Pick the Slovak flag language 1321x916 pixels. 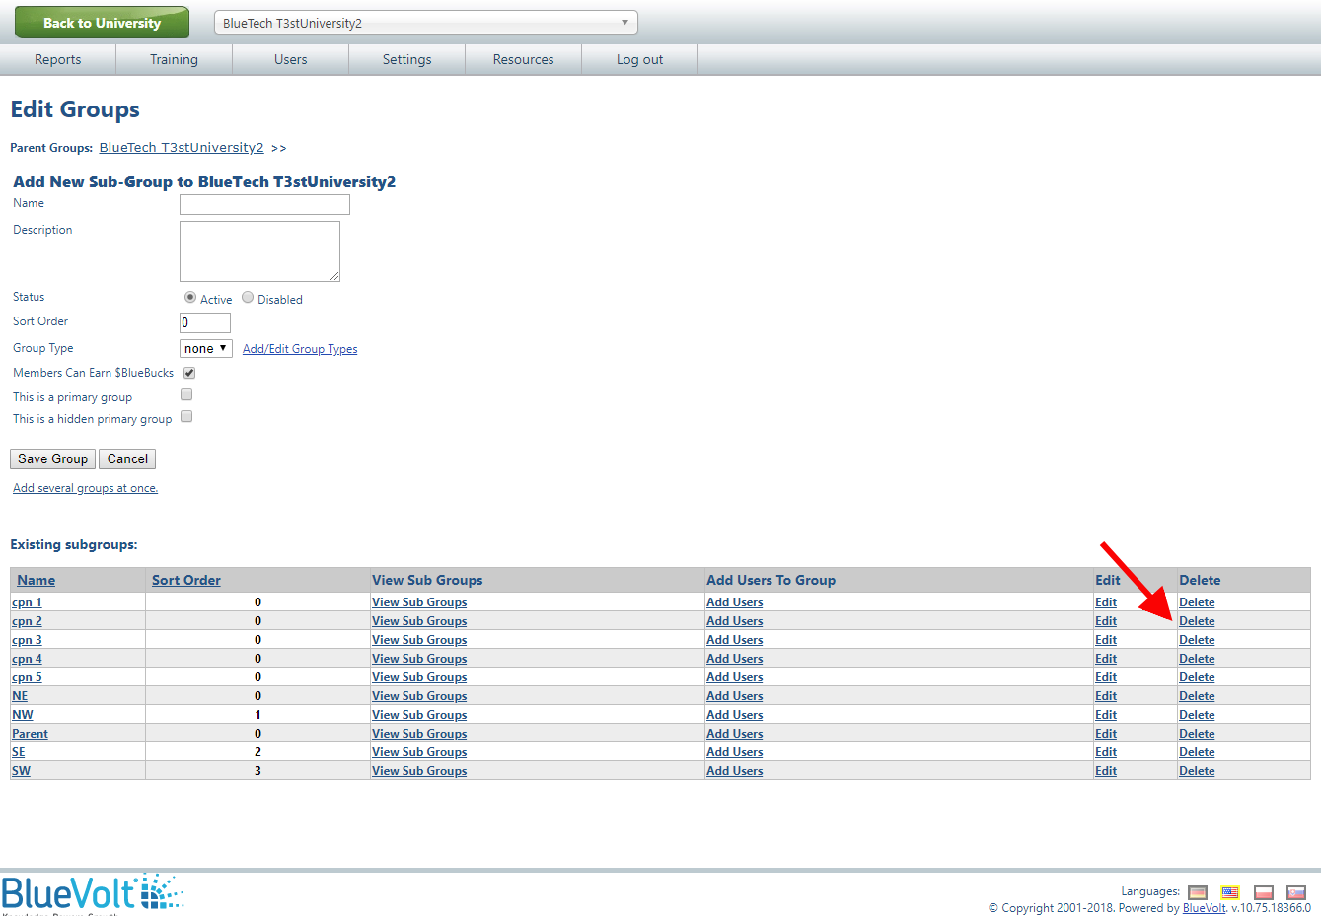point(1296,892)
